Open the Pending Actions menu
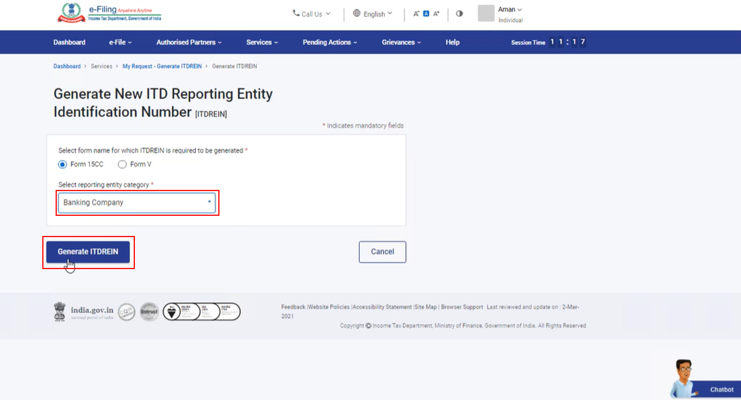Image resolution: width=741 pixels, height=400 pixels. [330, 42]
